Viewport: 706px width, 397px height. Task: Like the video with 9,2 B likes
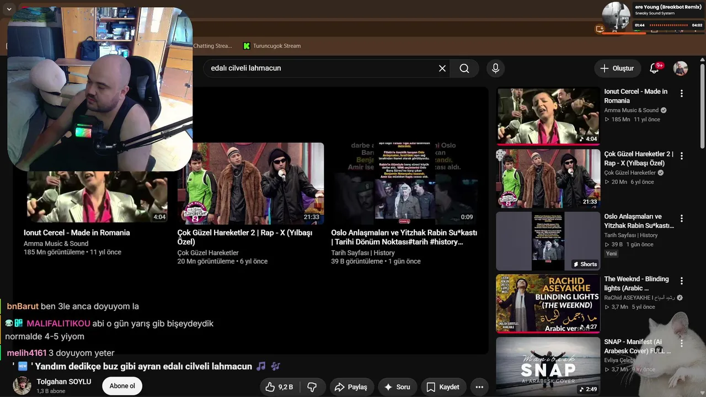(x=279, y=387)
